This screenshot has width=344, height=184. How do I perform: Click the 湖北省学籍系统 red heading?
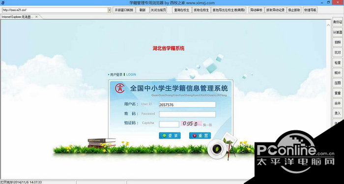pyautogui.click(x=169, y=48)
